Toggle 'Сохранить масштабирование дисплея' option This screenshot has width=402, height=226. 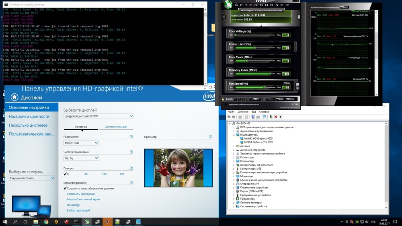point(89,188)
